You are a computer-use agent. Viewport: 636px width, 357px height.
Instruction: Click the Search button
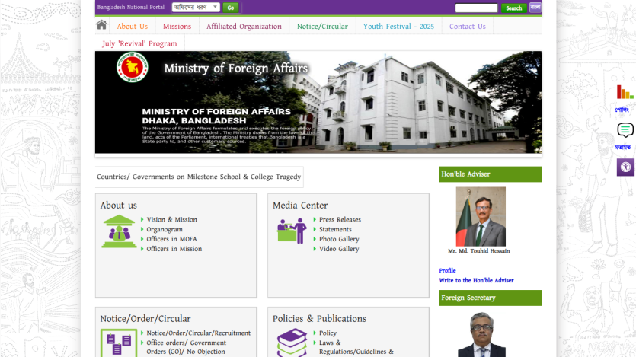click(x=513, y=8)
